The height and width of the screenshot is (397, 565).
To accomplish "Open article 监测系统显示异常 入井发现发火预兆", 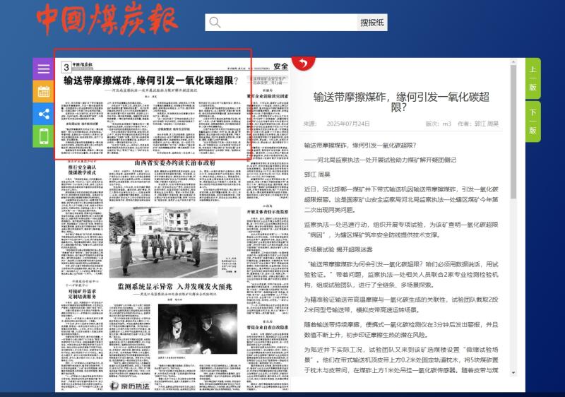I will point(174,287).
